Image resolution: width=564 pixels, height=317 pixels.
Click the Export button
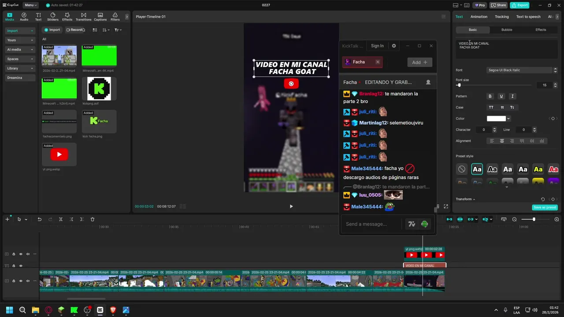(519, 5)
